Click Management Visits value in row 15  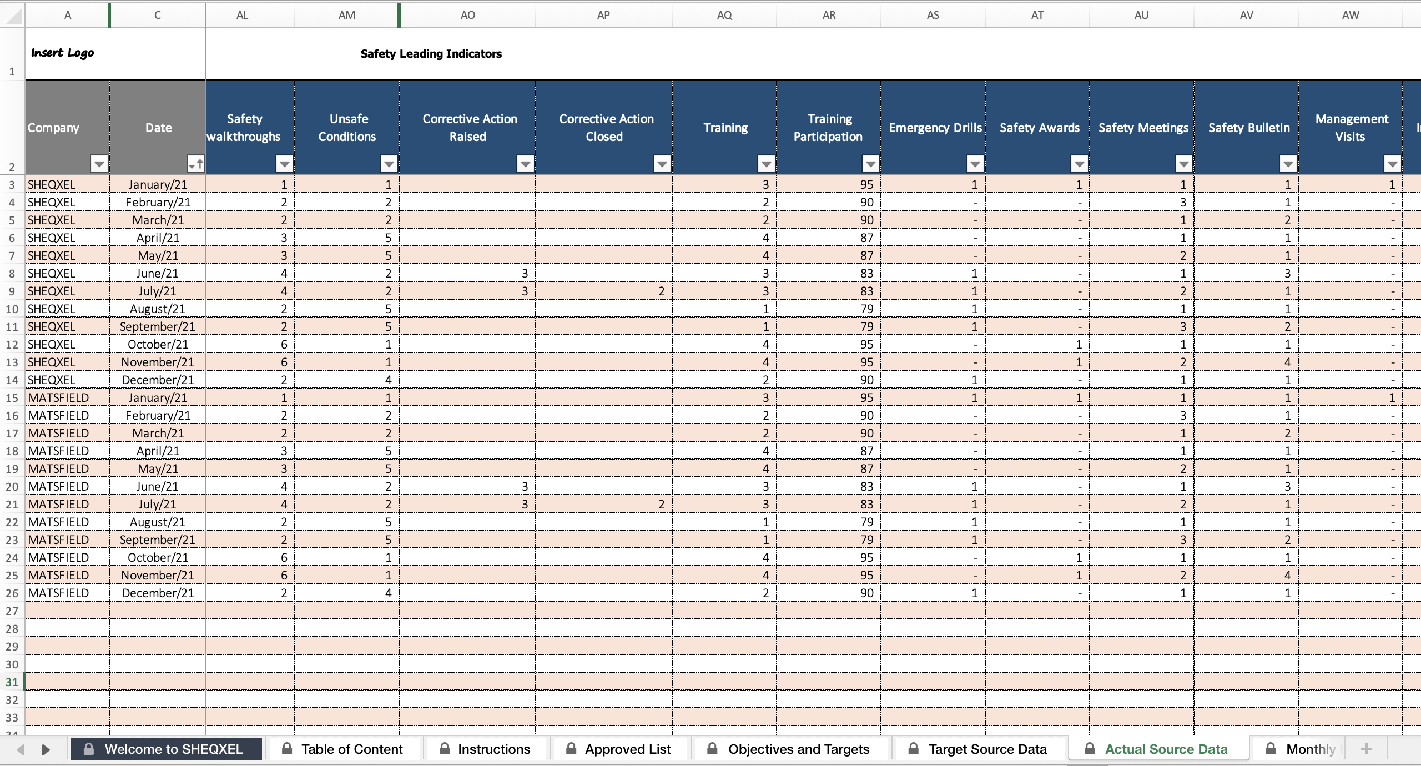1351,397
